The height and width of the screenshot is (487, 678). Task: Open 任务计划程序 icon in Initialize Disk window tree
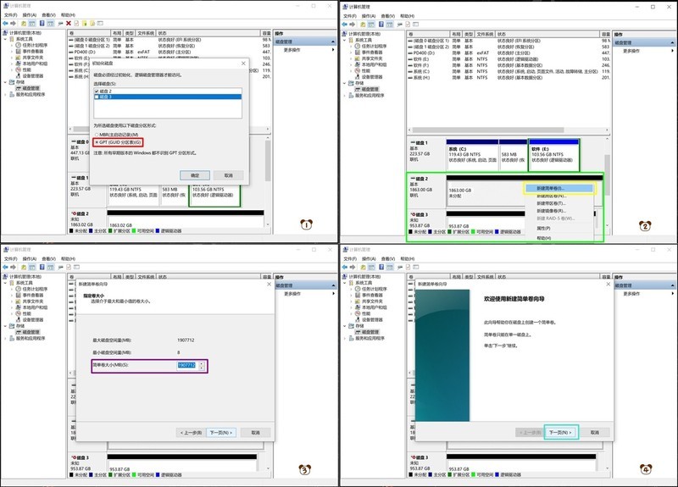coord(19,45)
